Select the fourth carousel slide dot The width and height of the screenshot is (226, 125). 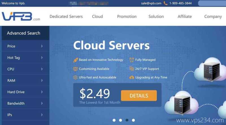(x=133, y=120)
